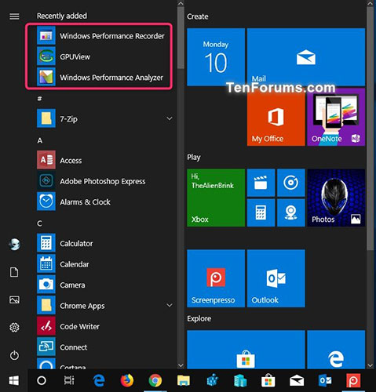Open the user account picture
This screenshot has height=392, width=376.
pyautogui.click(x=14, y=245)
